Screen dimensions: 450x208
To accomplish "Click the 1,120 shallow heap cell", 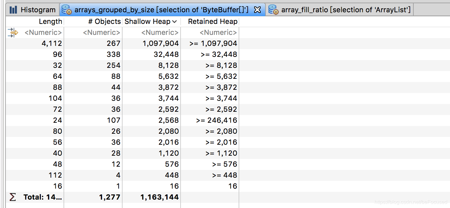I will pyautogui.click(x=169, y=153).
